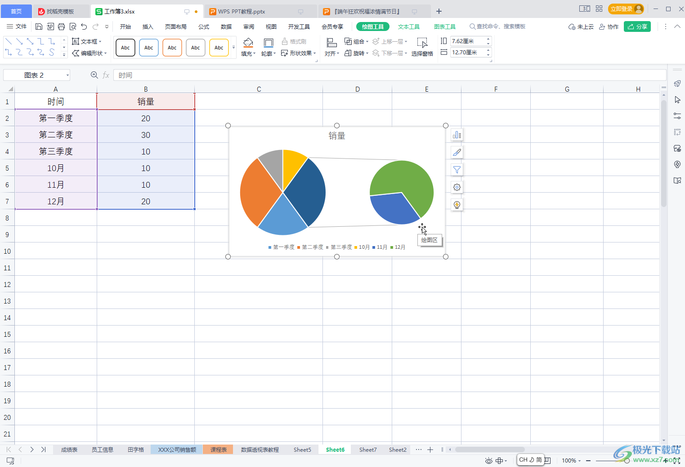Expand the 填充 dropdown arrow
Image resolution: width=685 pixels, height=467 pixels.
point(255,54)
